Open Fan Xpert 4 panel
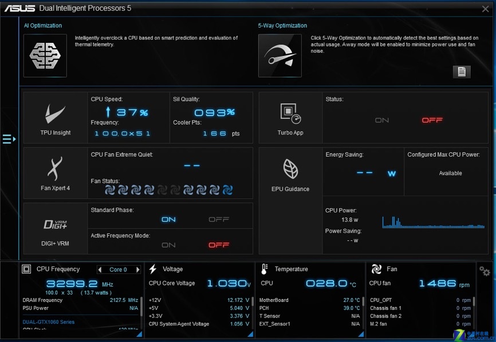 (56, 173)
